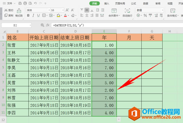Screen dimensions: 183x123
Task: Click the Print icon
Action: 25,3
